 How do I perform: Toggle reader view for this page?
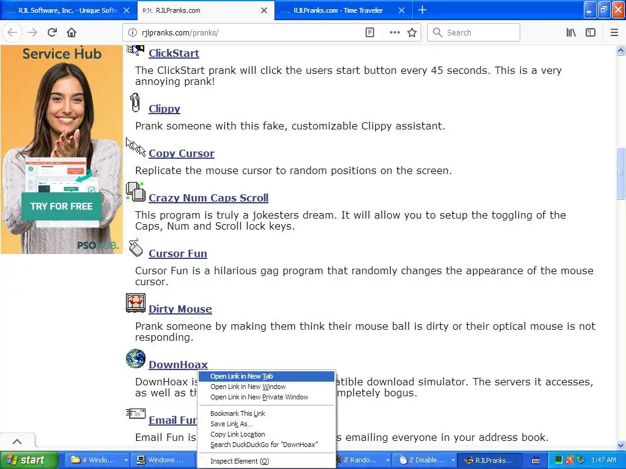(370, 33)
